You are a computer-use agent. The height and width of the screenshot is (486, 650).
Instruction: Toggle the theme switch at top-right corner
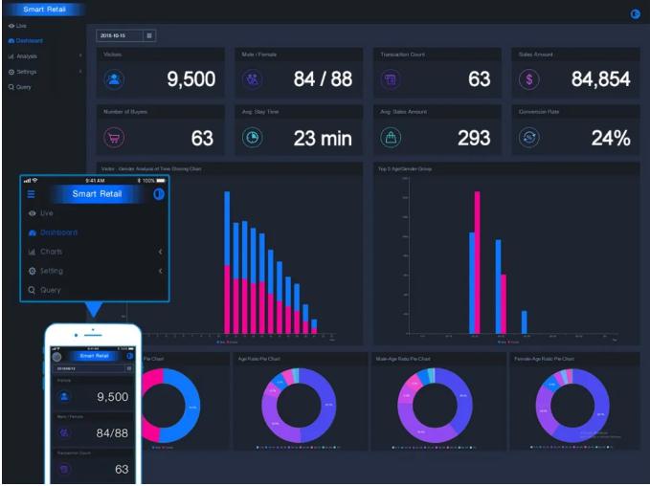coord(634,14)
